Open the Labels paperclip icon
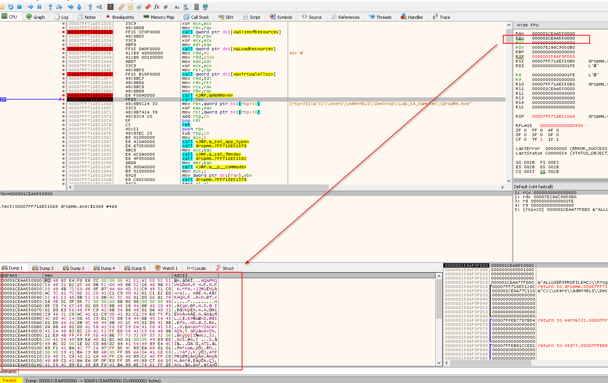Image resolution: width=608 pixels, height=383 pixels. (x=139, y=7)
